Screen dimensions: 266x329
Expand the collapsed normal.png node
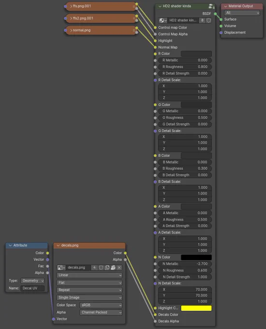click(x=71, y=30)
